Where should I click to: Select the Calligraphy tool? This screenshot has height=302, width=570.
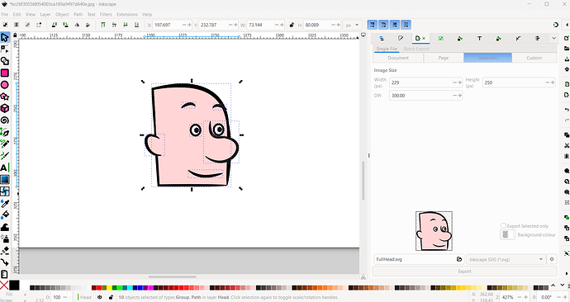pos(5,156)
